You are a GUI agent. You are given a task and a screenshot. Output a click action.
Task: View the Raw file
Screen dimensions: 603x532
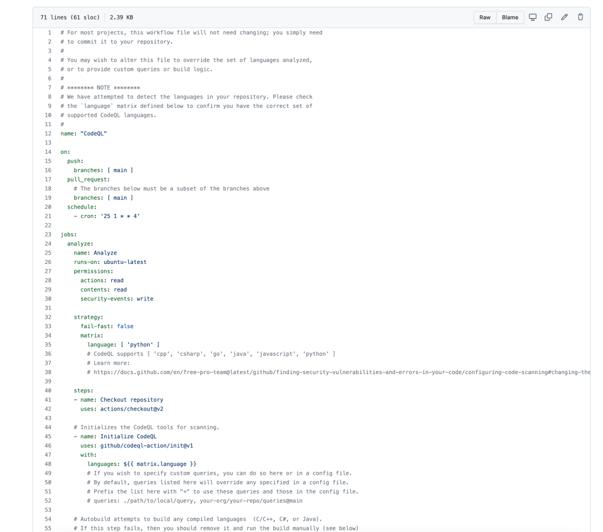(x=485, y=17)
